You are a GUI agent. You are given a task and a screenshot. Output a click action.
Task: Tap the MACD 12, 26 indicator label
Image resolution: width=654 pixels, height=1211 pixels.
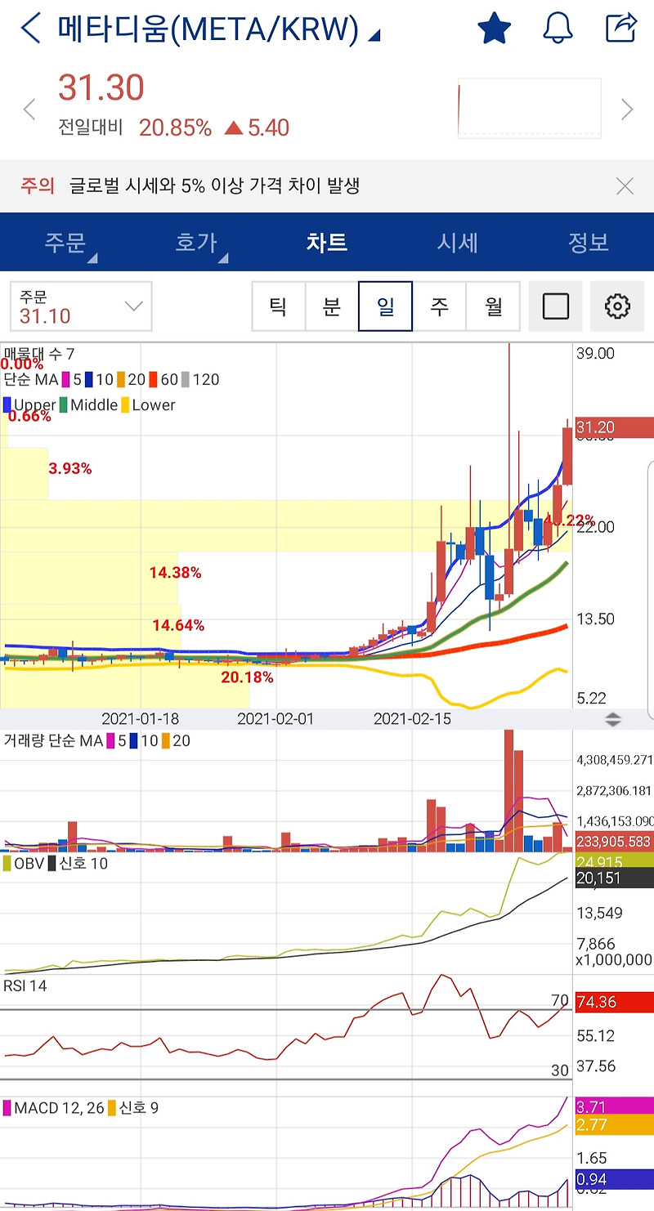(x=59, y=1108)
